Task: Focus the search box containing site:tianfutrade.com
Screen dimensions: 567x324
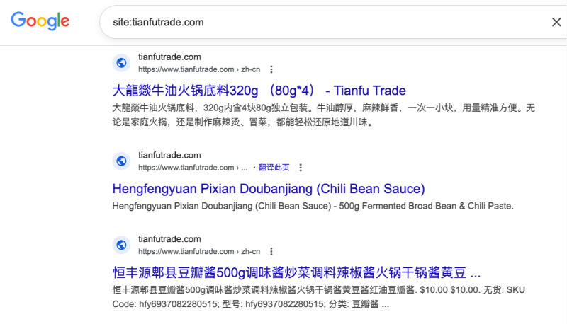Action: pyautogui.click(x=319, y=22)
